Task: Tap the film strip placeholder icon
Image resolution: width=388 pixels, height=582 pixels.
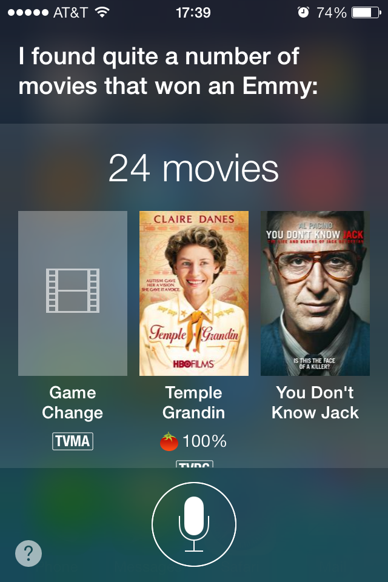Action: 73,290
